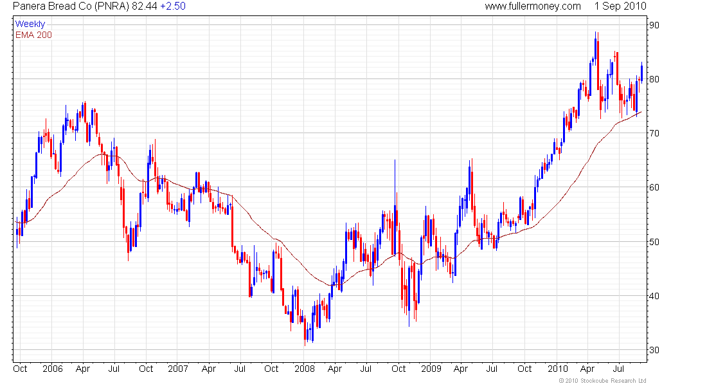Click the Stockcube Research Ltd copyright text
707x386 pixels.
(x=602, y=381)
